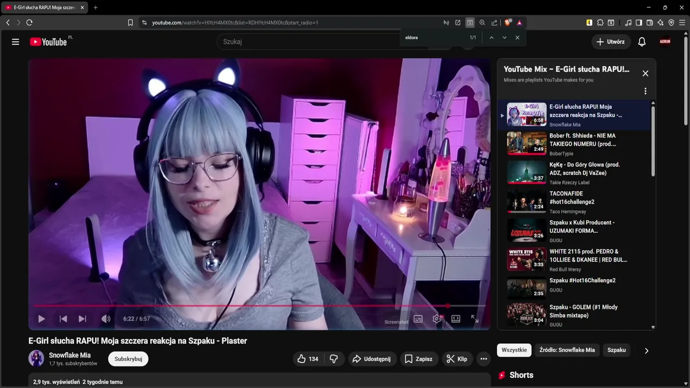This screenshot has width=690, height=388.
Task: Mute the video with the speaker icon
Action: pos(106,319)
